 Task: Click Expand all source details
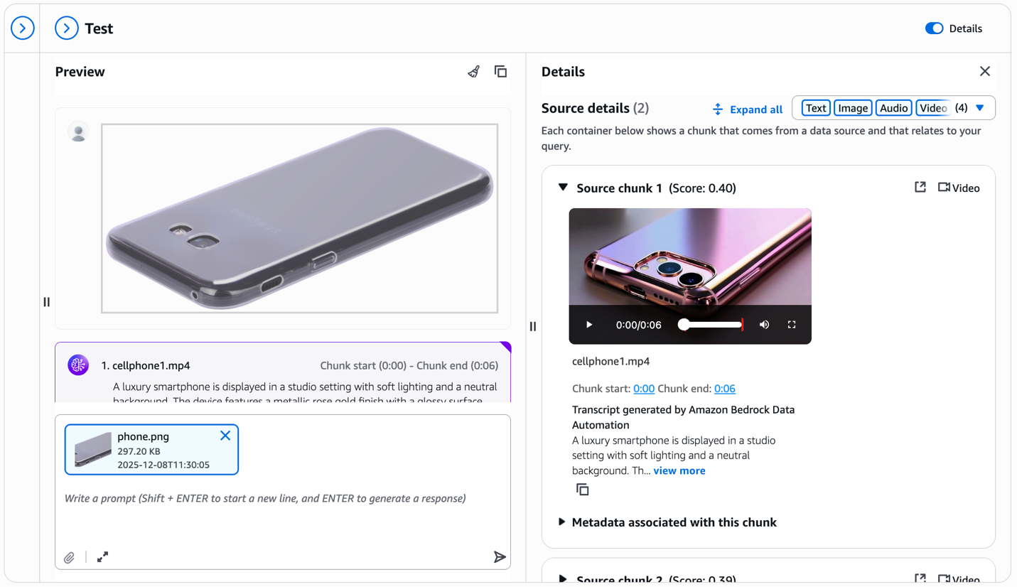[748, 109]
